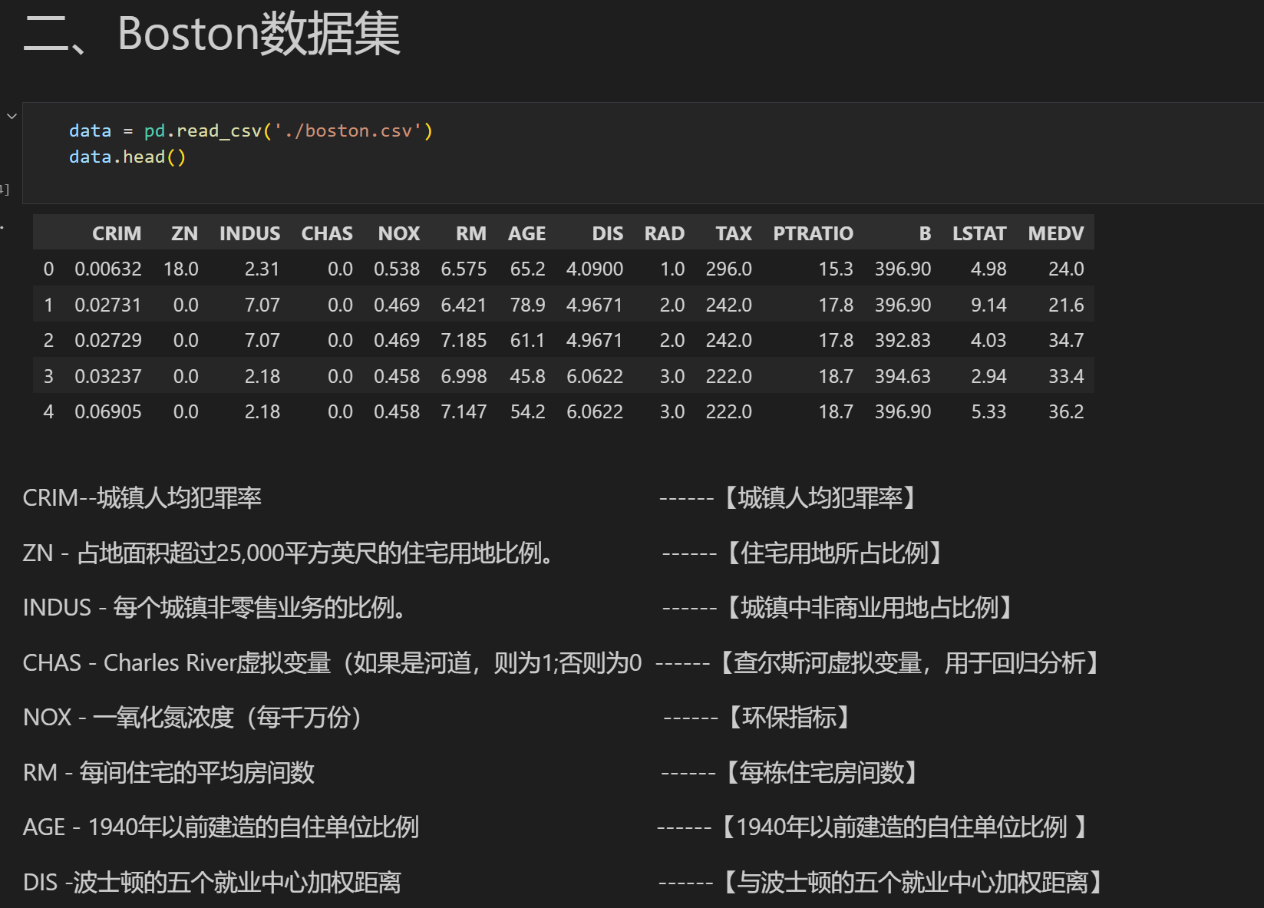Click the INDUS column header
1264x908 pixels.
point(249,233)
